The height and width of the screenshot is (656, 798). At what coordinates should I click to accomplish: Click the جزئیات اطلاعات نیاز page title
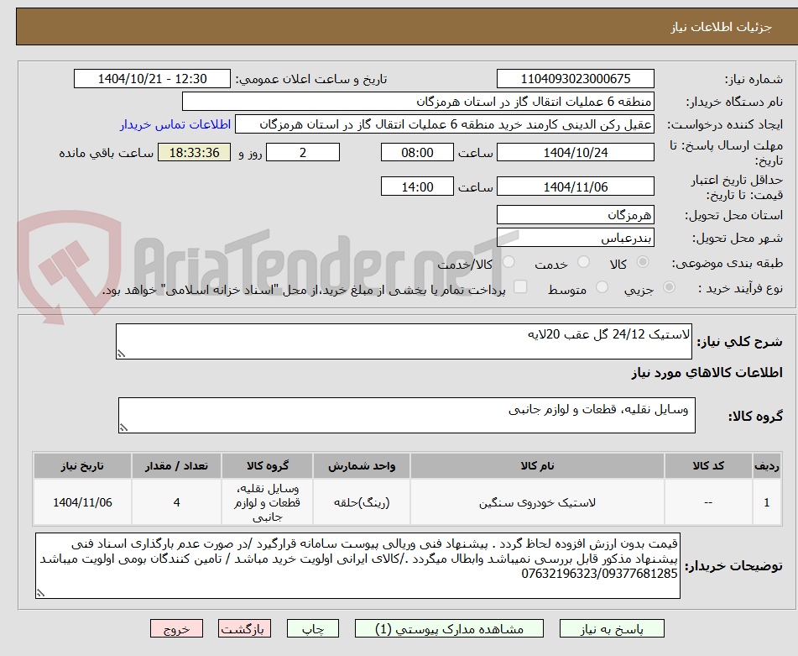coord(721,27)
